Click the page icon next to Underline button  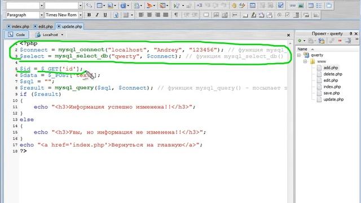click(x=116, y=15)
